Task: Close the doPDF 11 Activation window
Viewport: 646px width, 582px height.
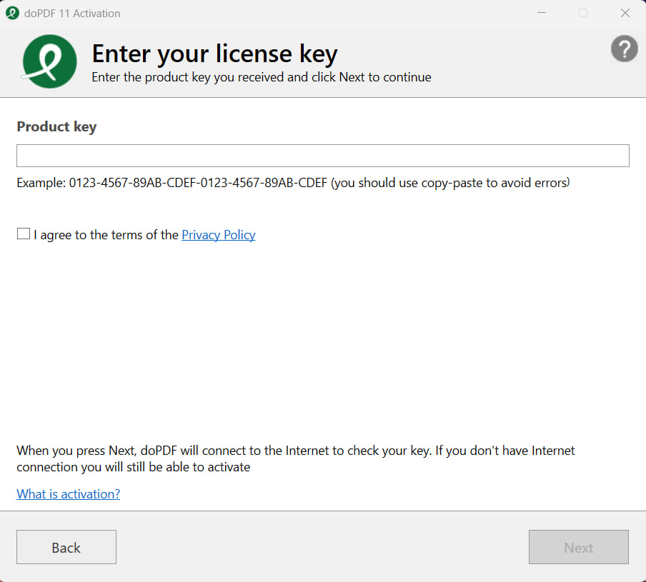Action: point(625,13)
